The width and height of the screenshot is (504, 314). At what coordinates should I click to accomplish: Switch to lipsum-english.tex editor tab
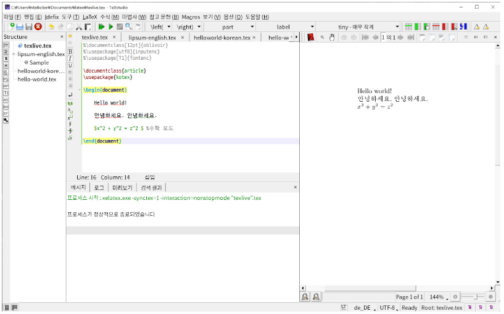click(152, 38)
